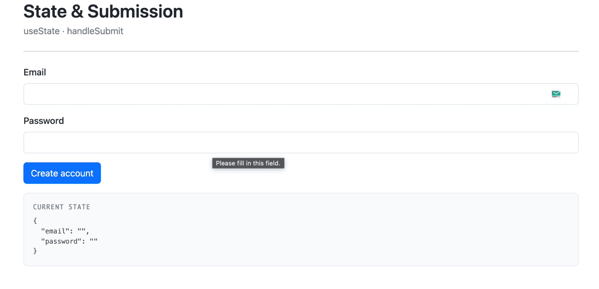This screenshot has width=599, height=289.
Task: Click the "email" line in state JSON
Action: [65, 231]
